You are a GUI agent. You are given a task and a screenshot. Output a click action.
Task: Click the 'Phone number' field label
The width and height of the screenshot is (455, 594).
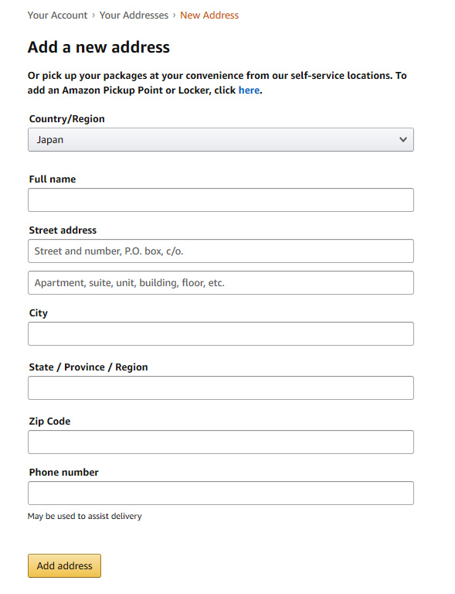[x=63, y=473]
